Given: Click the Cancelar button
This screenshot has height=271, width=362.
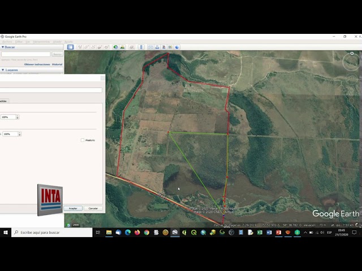Looking at the screenshot, I should (x=93, y=208).
